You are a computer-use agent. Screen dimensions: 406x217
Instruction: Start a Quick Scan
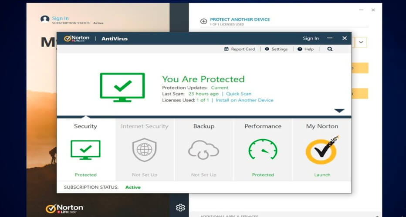238,94
